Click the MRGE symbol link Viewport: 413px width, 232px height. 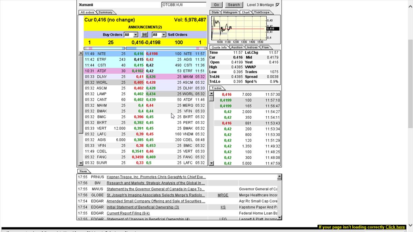[x=223, y=195]
